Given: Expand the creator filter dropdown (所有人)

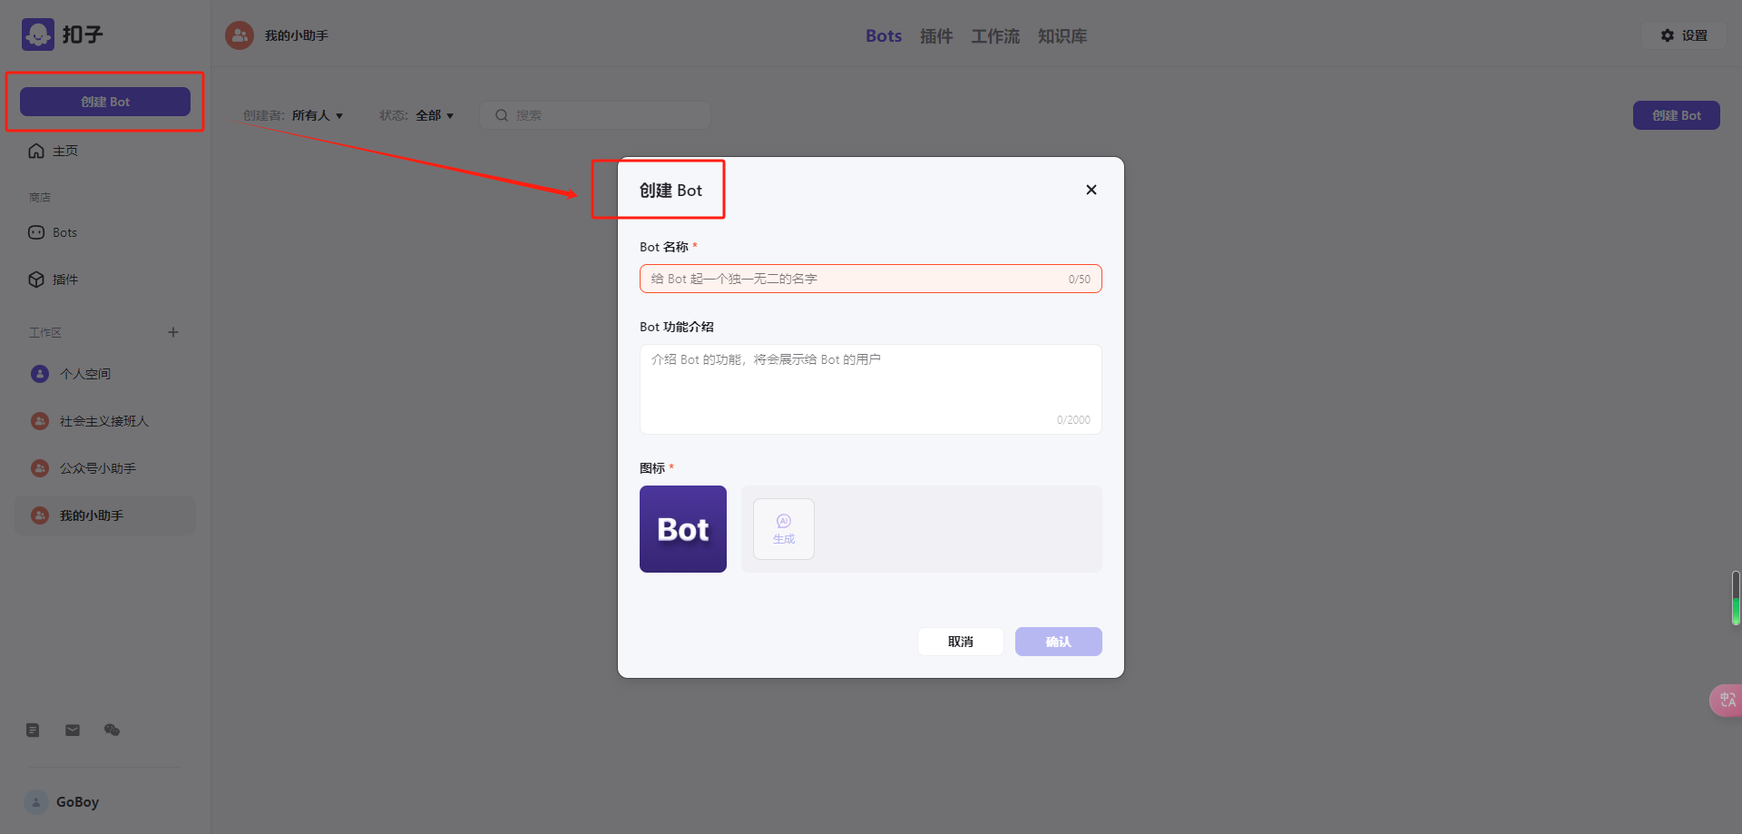Looking at the screenshot, I should [318, 115].
